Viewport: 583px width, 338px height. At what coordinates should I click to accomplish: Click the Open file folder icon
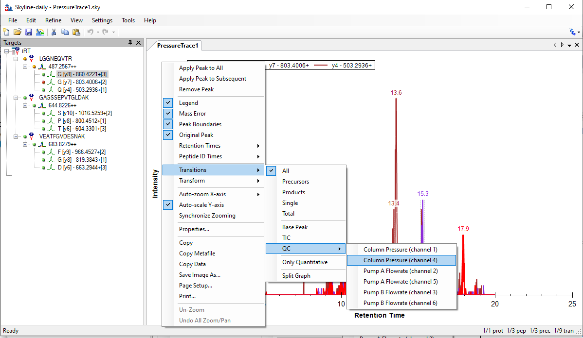click(18, 32)
